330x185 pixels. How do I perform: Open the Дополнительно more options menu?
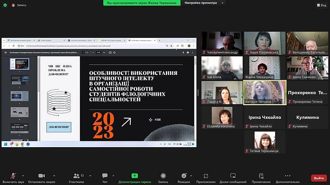288,176
